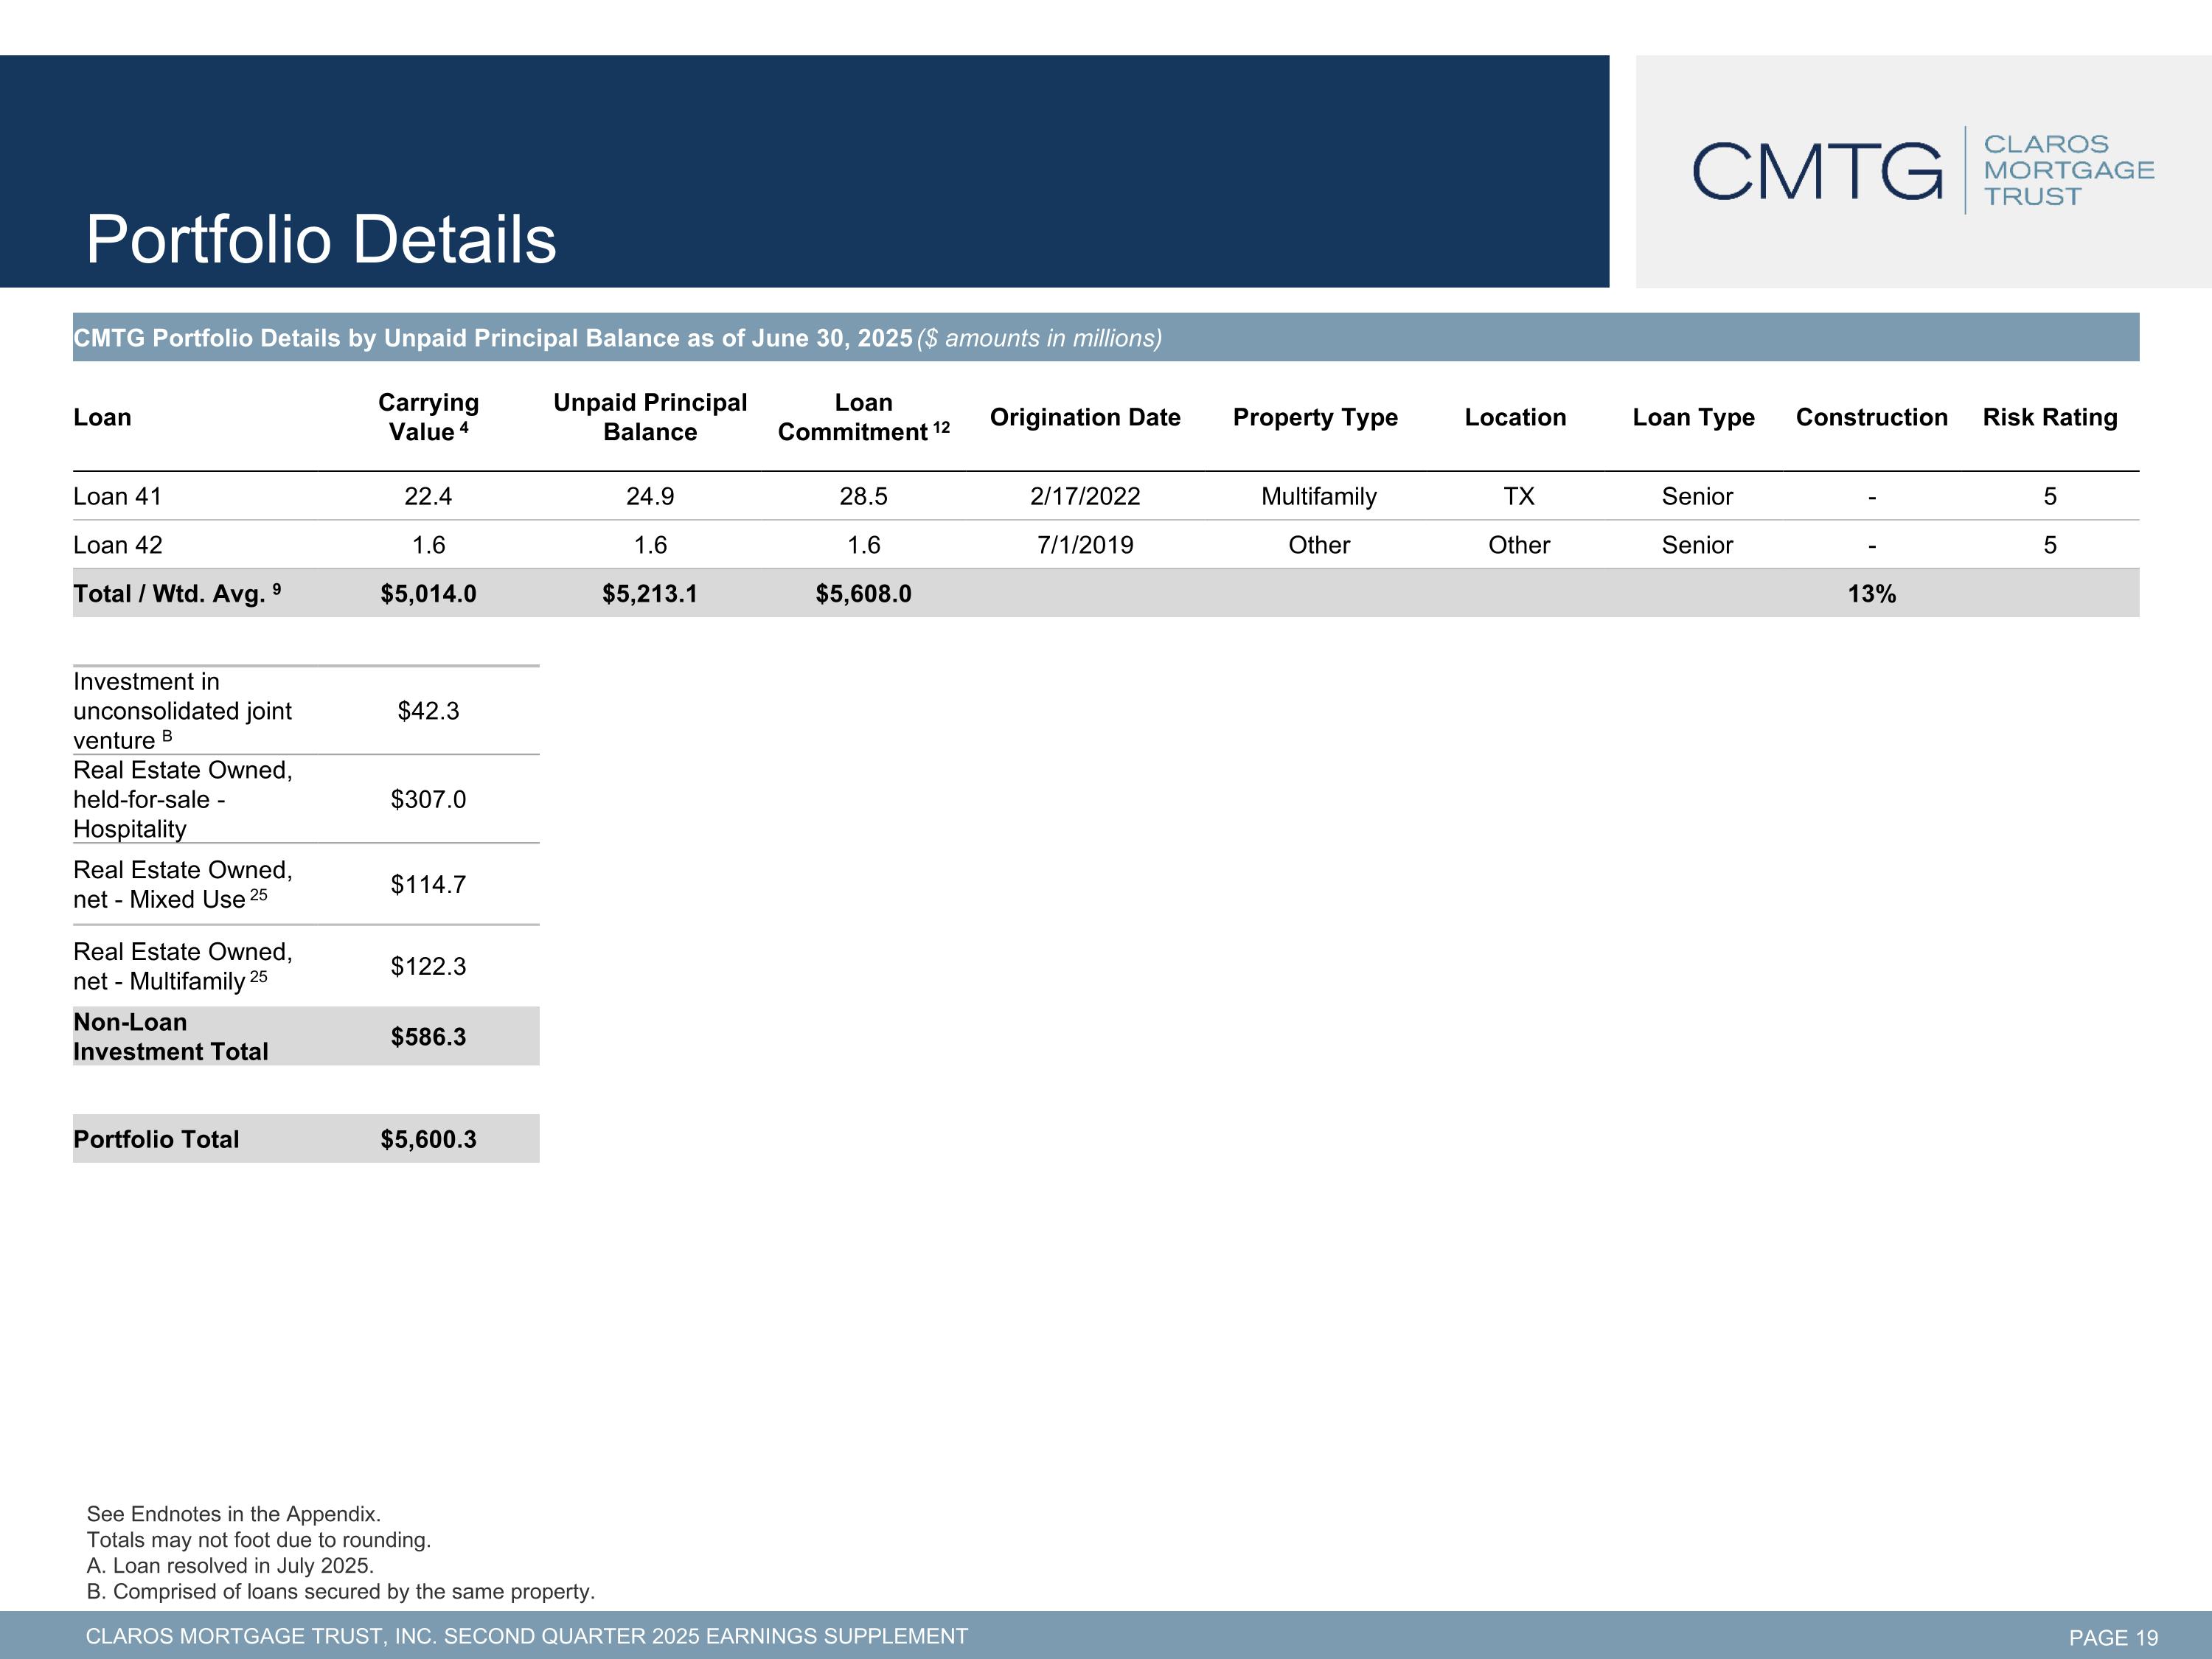
Task: Click the $307.0 Hospitality REO value
Action: 428,799
